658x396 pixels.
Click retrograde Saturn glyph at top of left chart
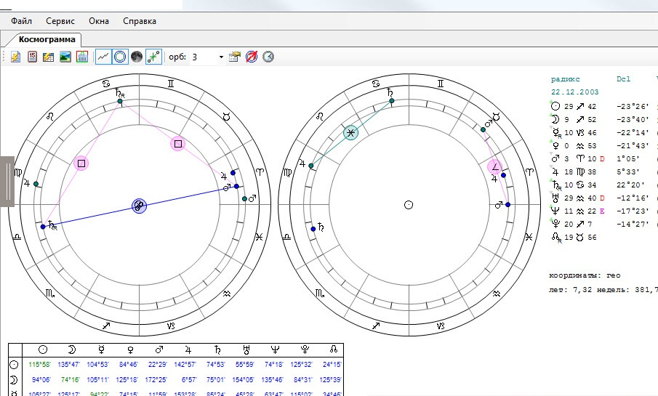[120, 93]
